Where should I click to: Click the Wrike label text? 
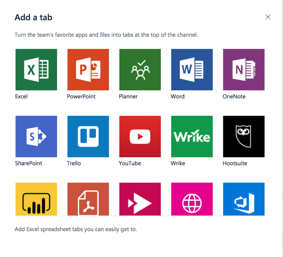(x=178, y=163)
